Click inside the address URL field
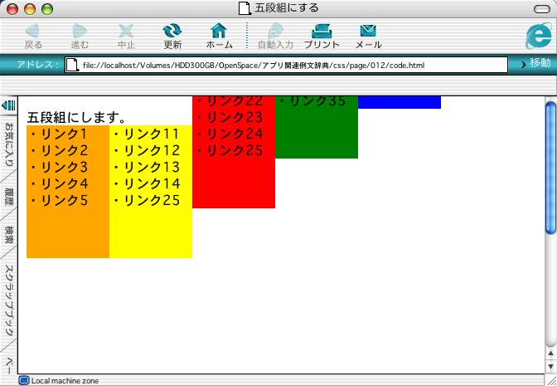 tap(290, 65)
